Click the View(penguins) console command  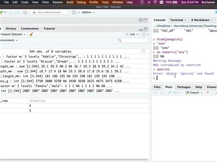coord(169,39)
